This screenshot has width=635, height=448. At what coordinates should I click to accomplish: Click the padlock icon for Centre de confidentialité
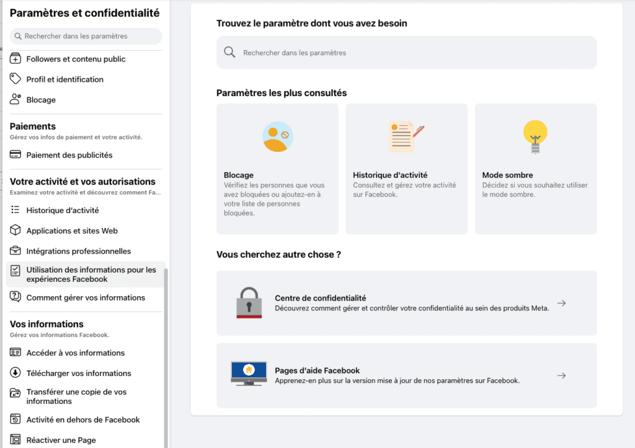pyautogui.click(x=249, y=303)
